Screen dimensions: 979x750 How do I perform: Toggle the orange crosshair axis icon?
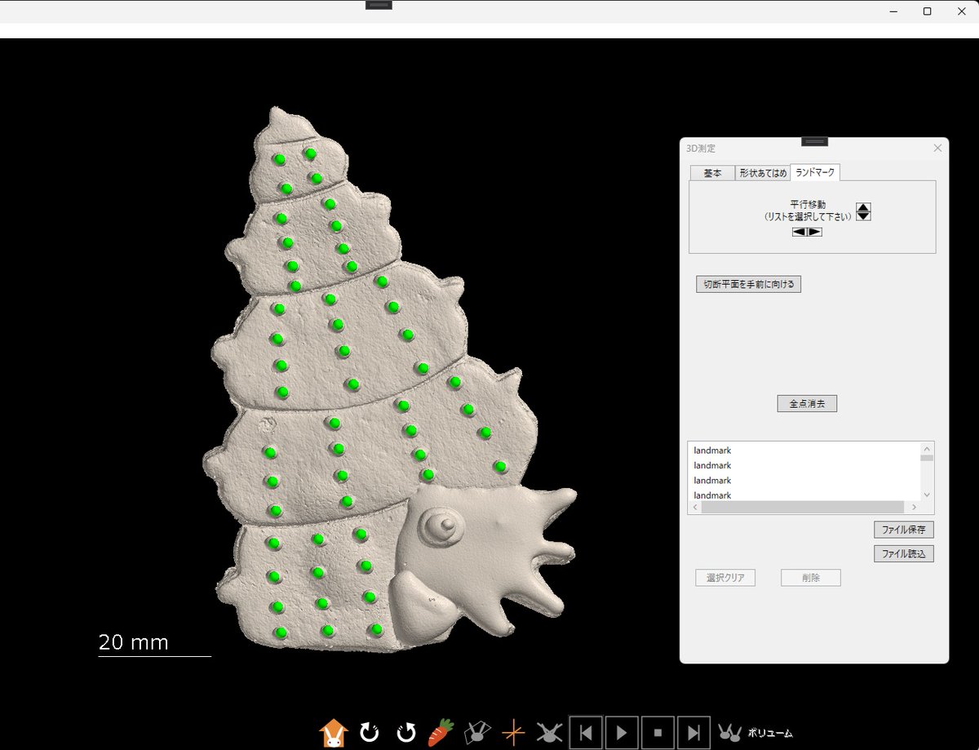[513, 733]
